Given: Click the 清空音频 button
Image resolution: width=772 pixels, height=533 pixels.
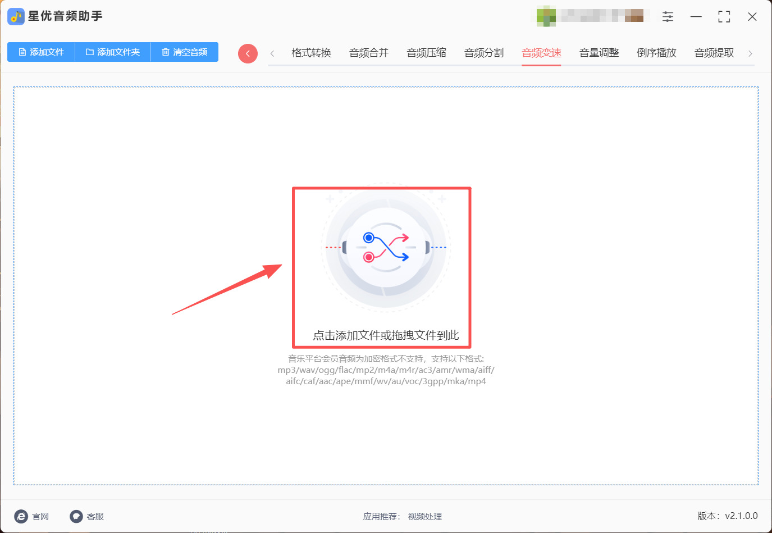Looking at the screenshot, I should coord(185,52).
